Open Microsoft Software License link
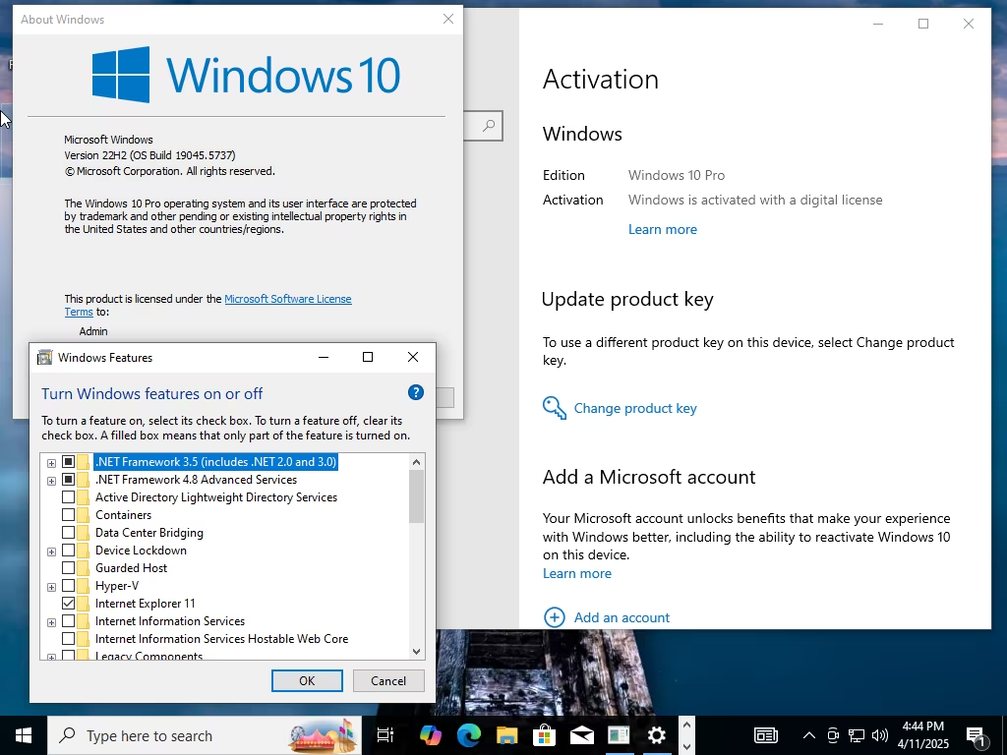 288,299
